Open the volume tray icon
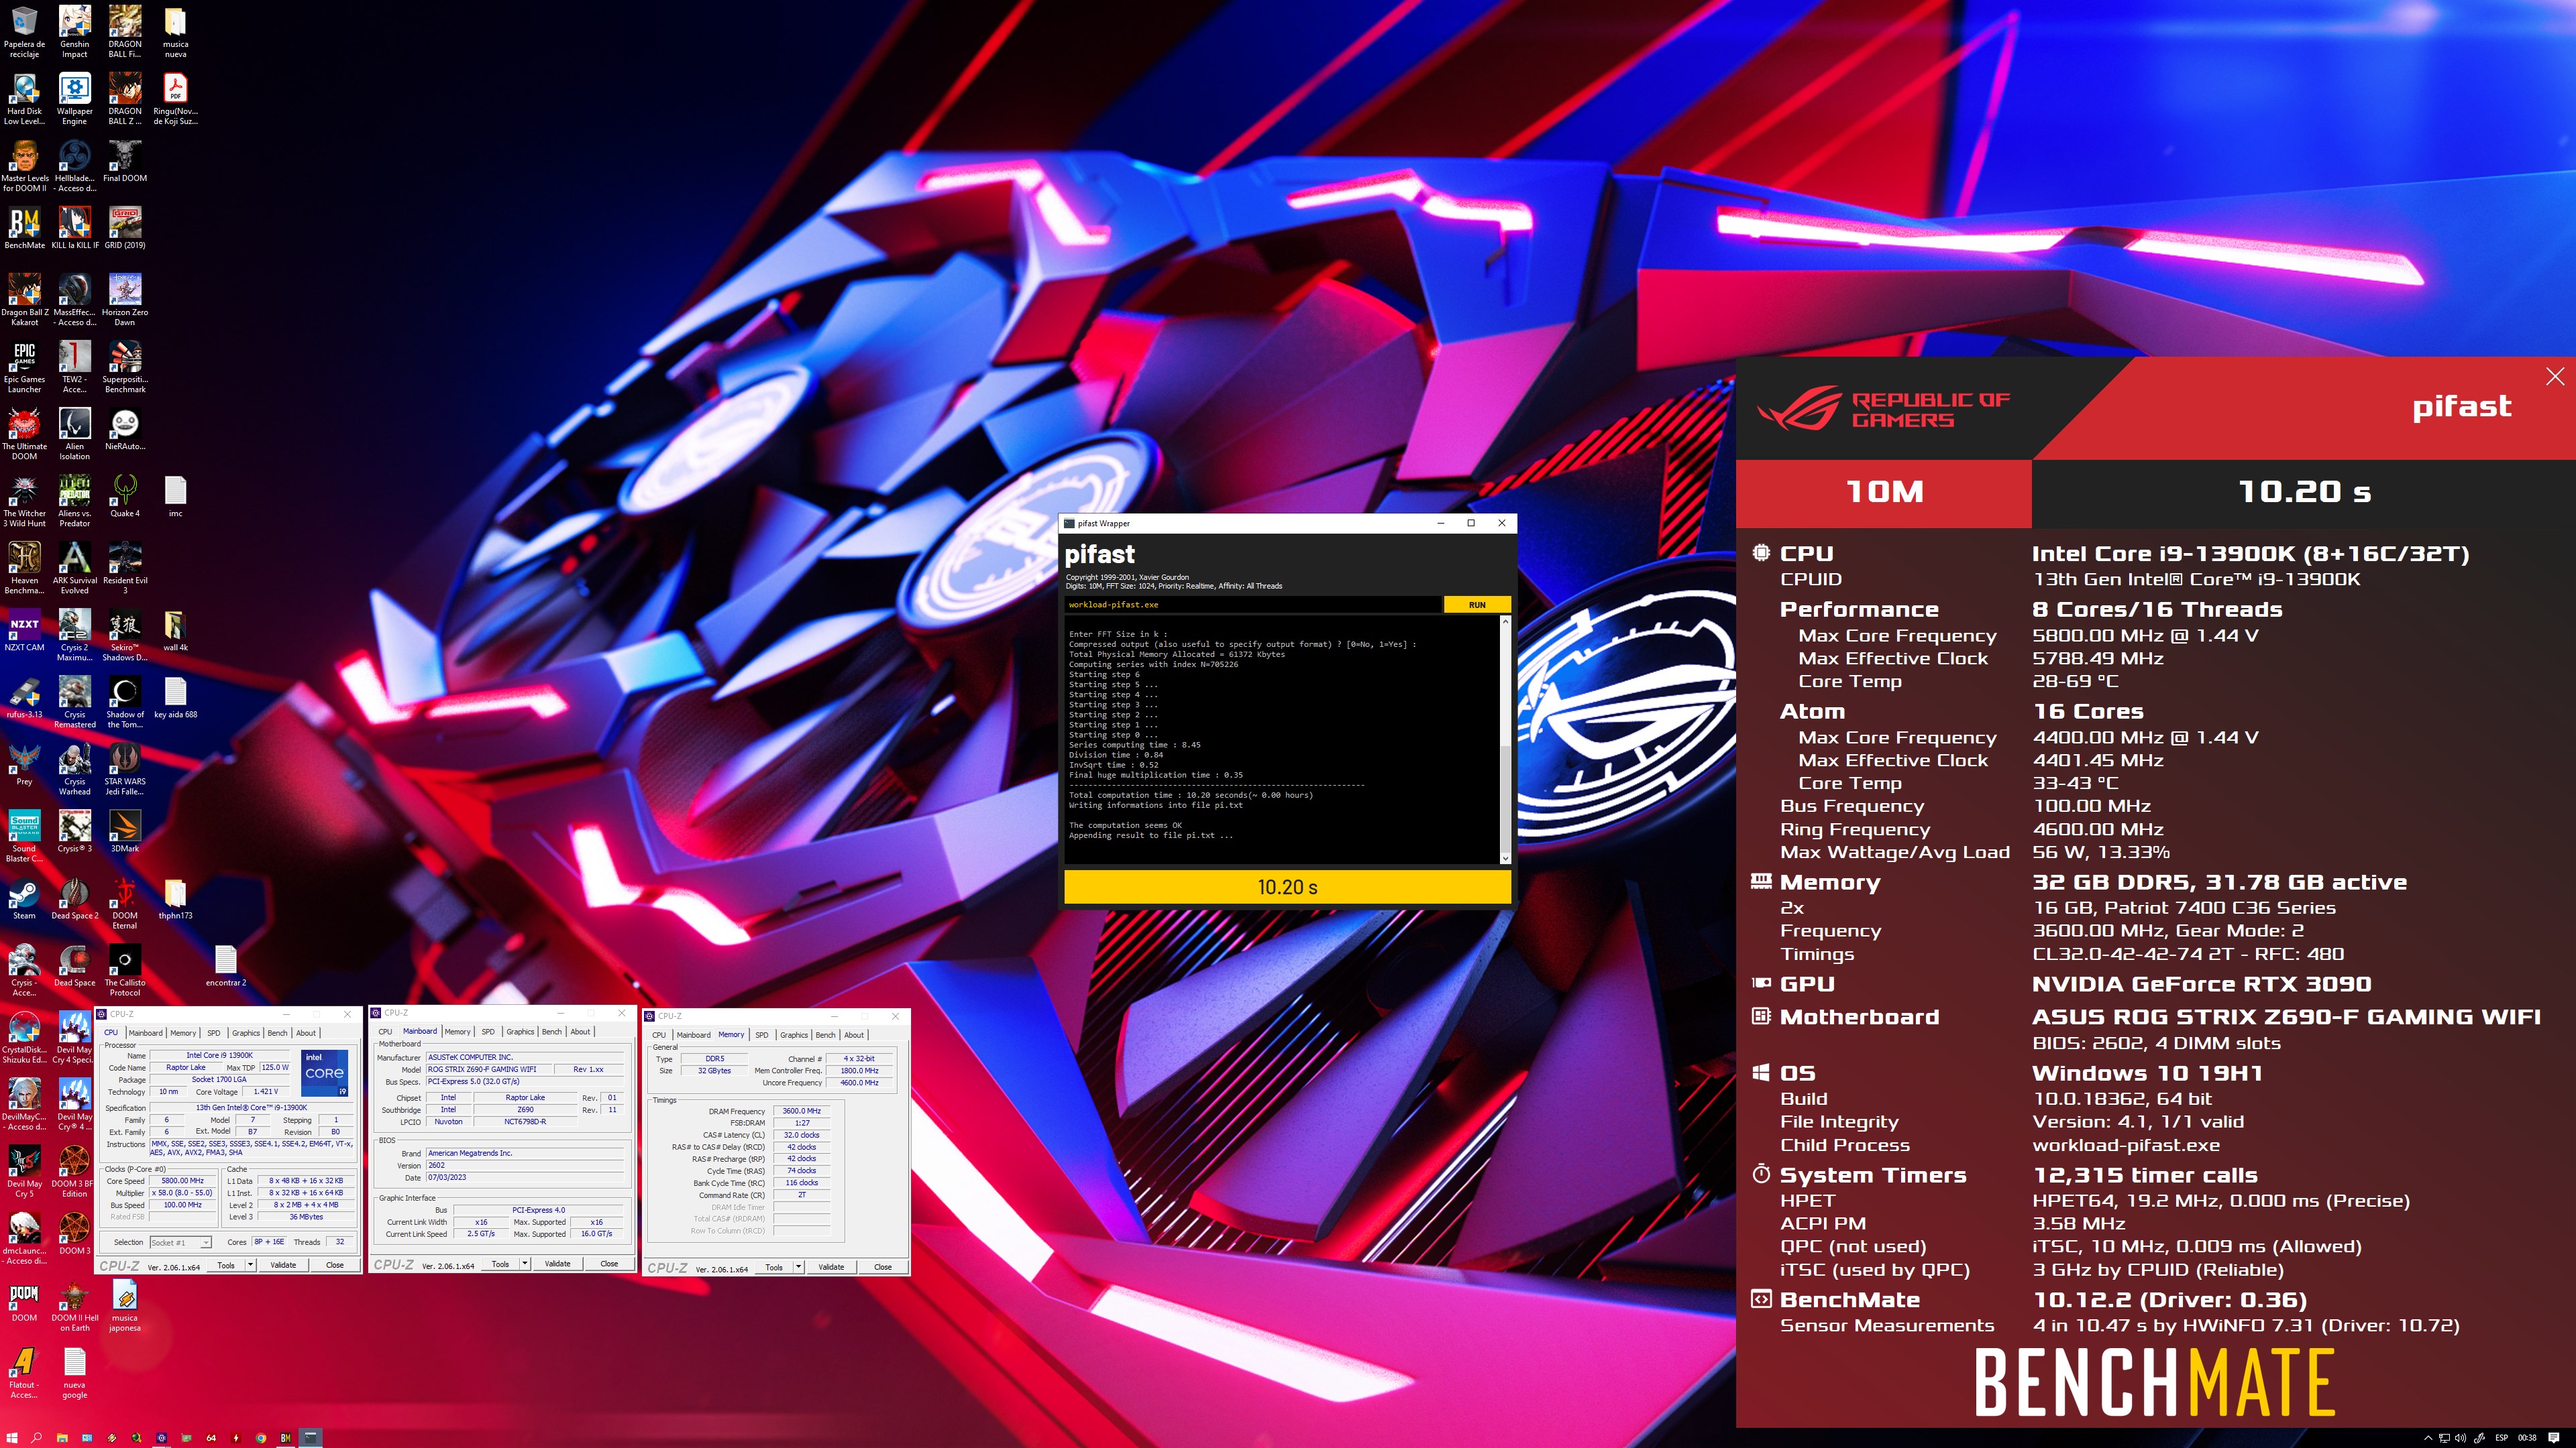Viewport: 2576px width, 1448px height. tap(2460, 1437)
